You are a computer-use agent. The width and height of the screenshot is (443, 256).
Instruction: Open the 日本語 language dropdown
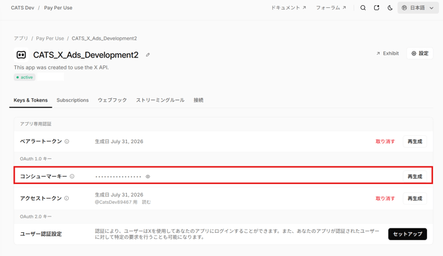pyautogui.click(x=418, y=8)
